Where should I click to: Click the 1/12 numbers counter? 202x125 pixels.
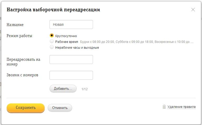tap(85, 89)
